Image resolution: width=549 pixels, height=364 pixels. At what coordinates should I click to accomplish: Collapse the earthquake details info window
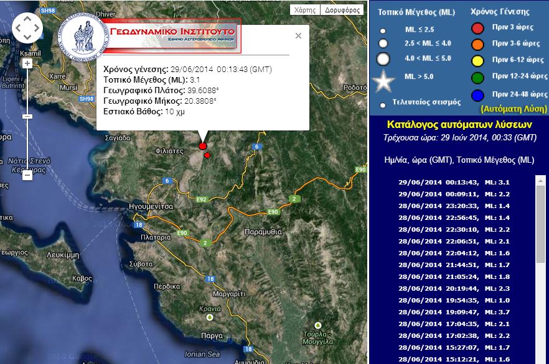point(297,34)
